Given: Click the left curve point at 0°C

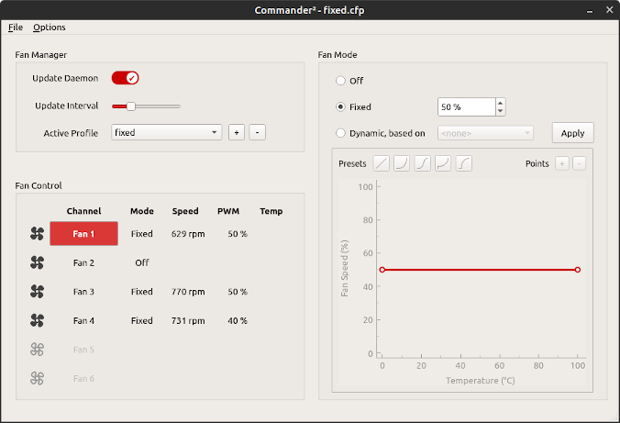Looking at the screenshot, I should point(382,270).
